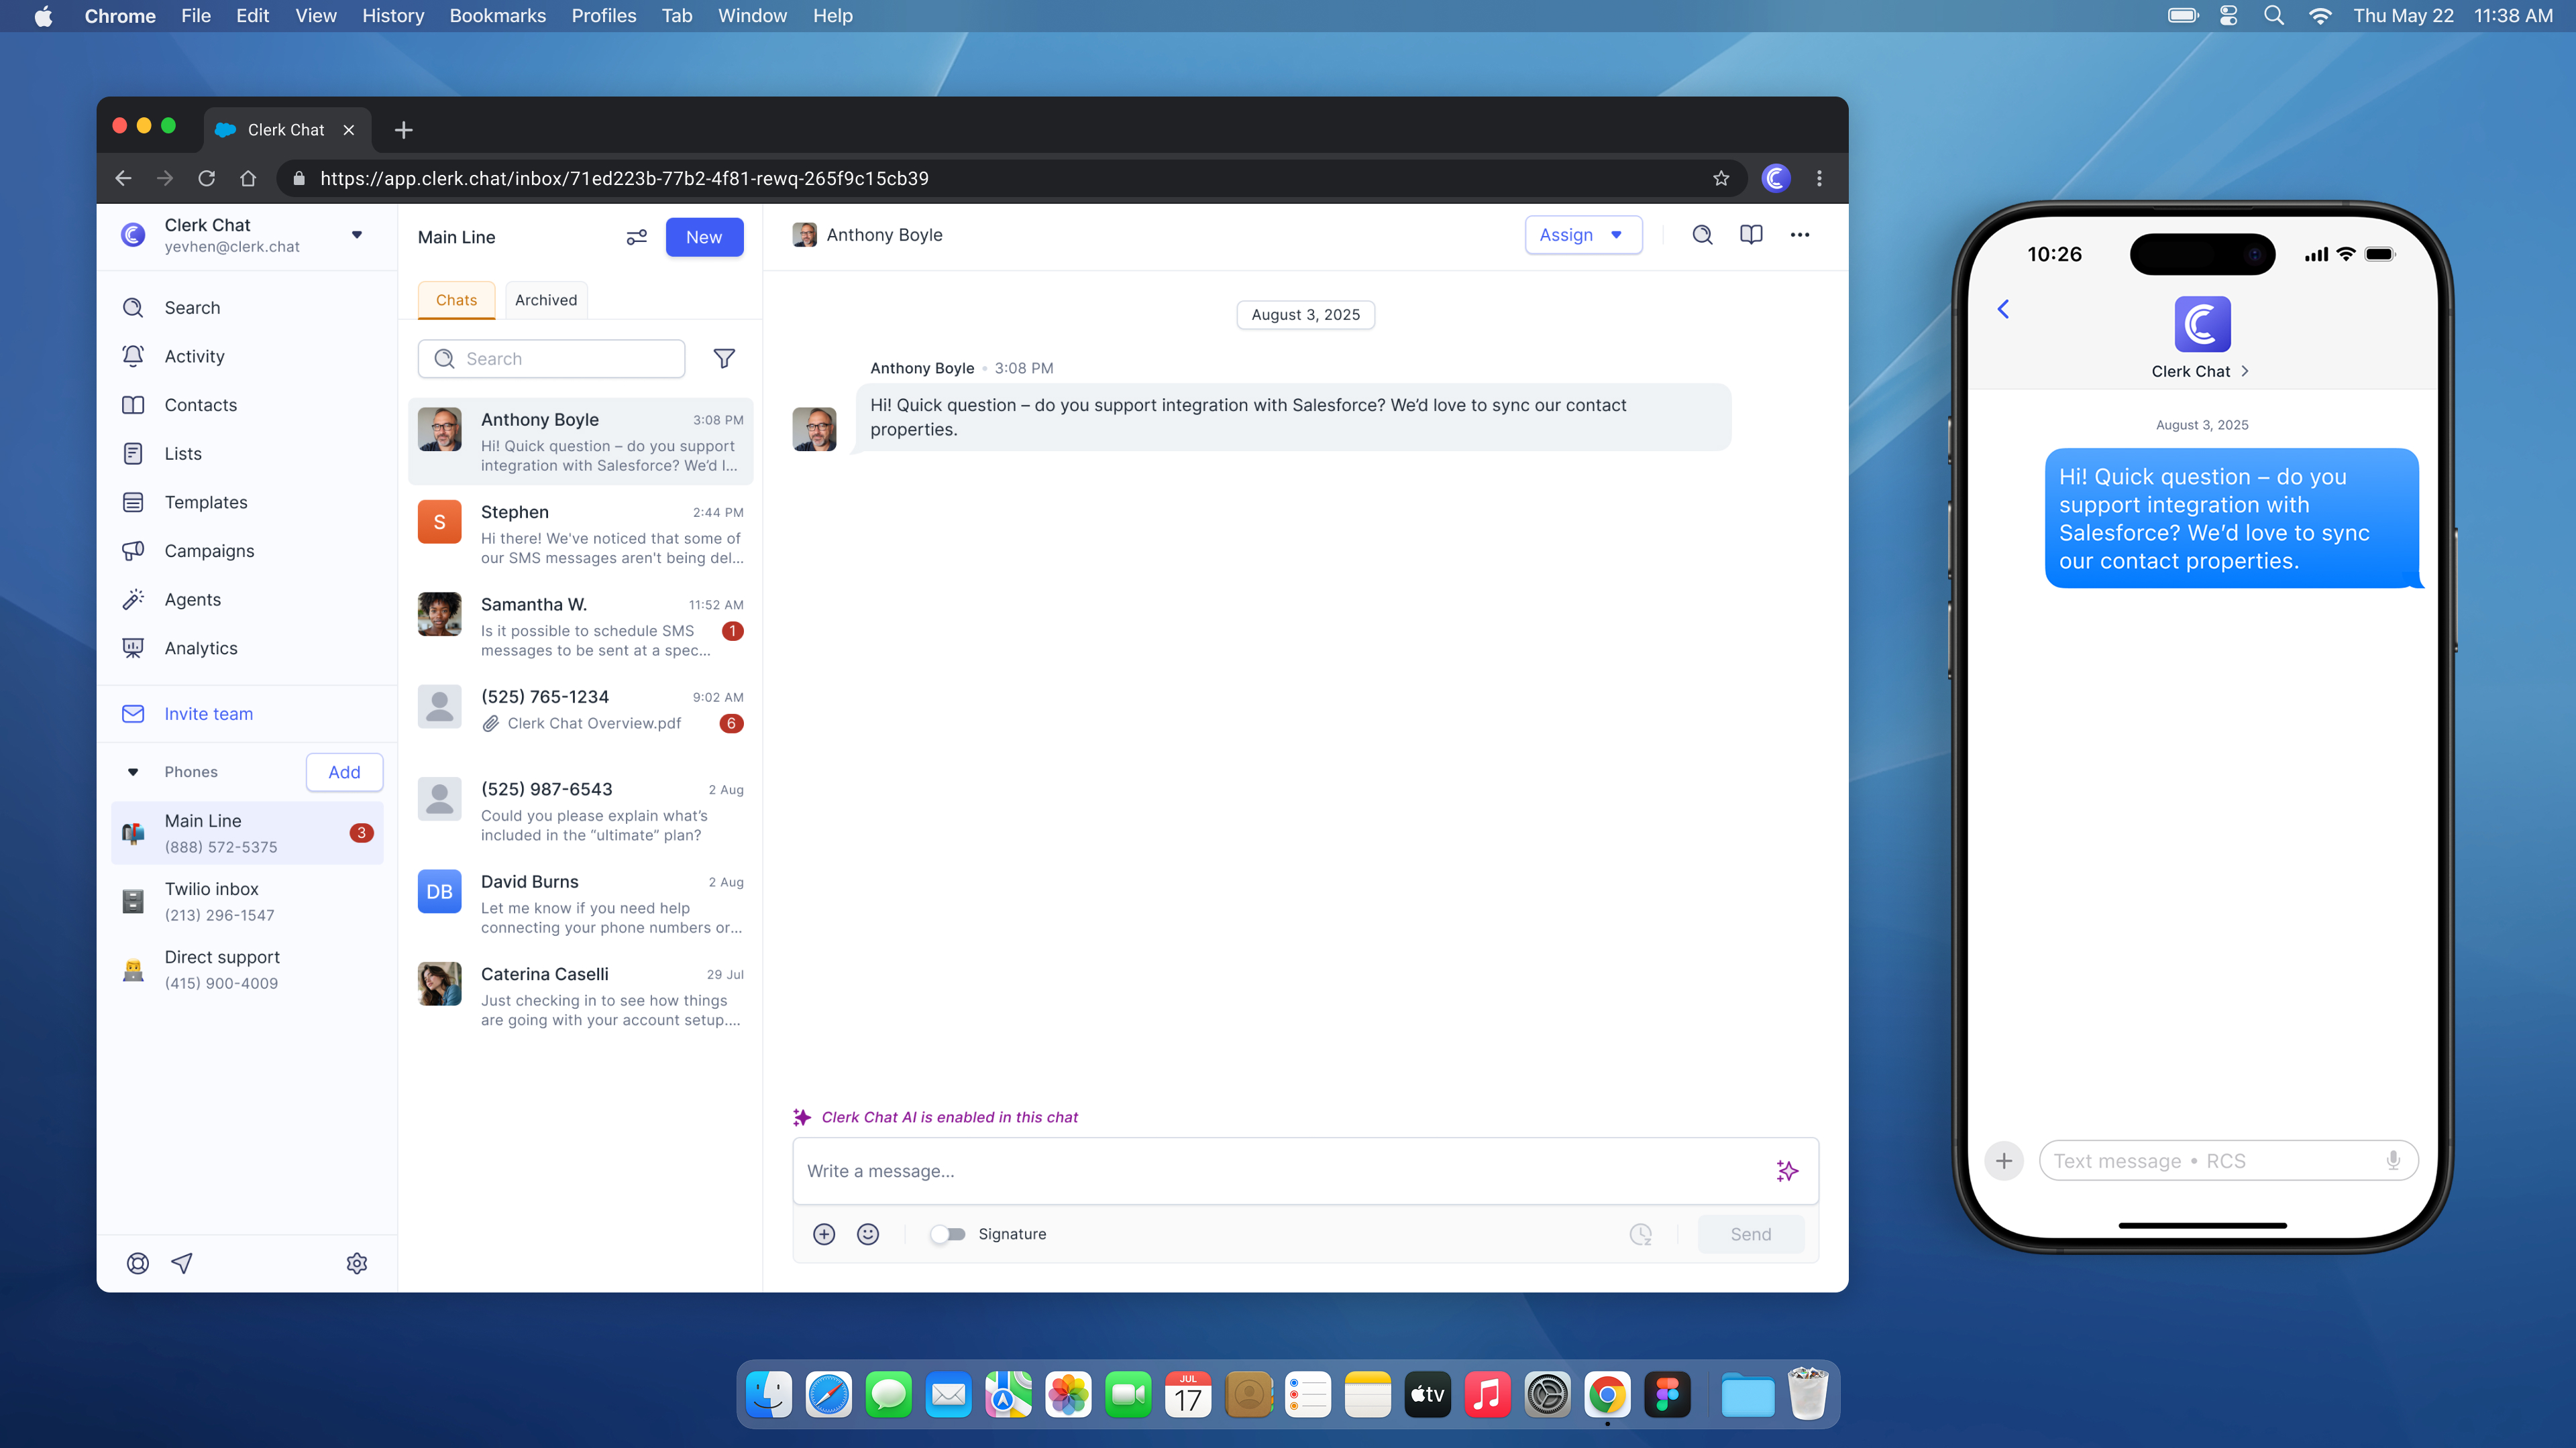Viewport: 2576px width, 1448px height.
Task: Click the New conversation button
Action: (x=704, y=237)
